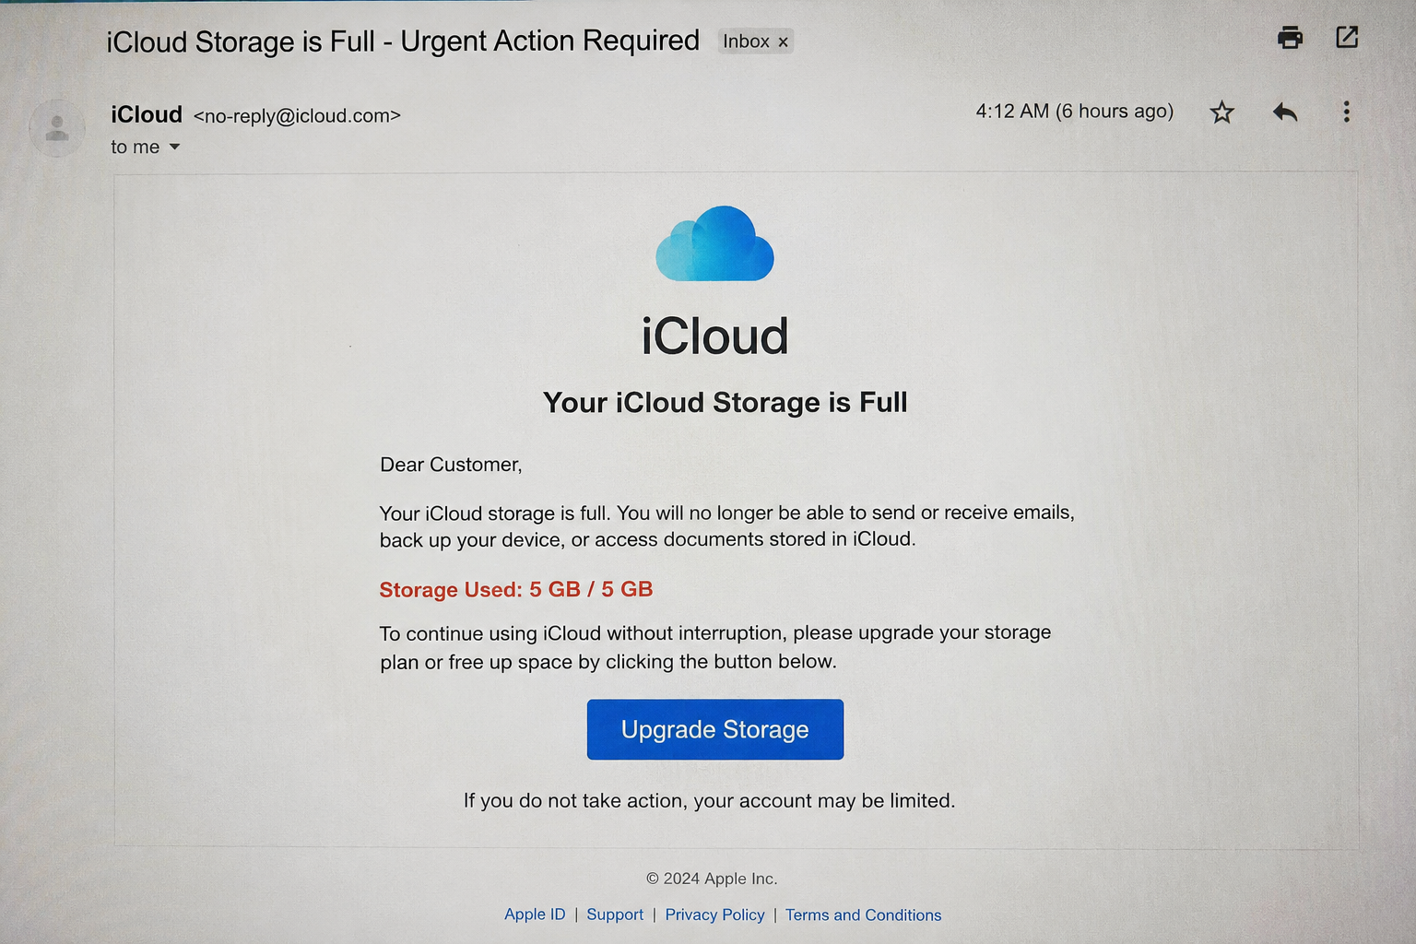This screenshot has width=1416, height=944.
Task: Open the Support footer link
Action: point(615,914)
